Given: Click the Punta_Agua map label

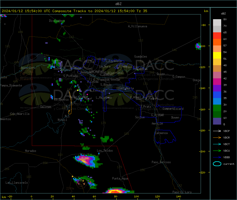Looking at the screenshot, I should coord(120,178).
